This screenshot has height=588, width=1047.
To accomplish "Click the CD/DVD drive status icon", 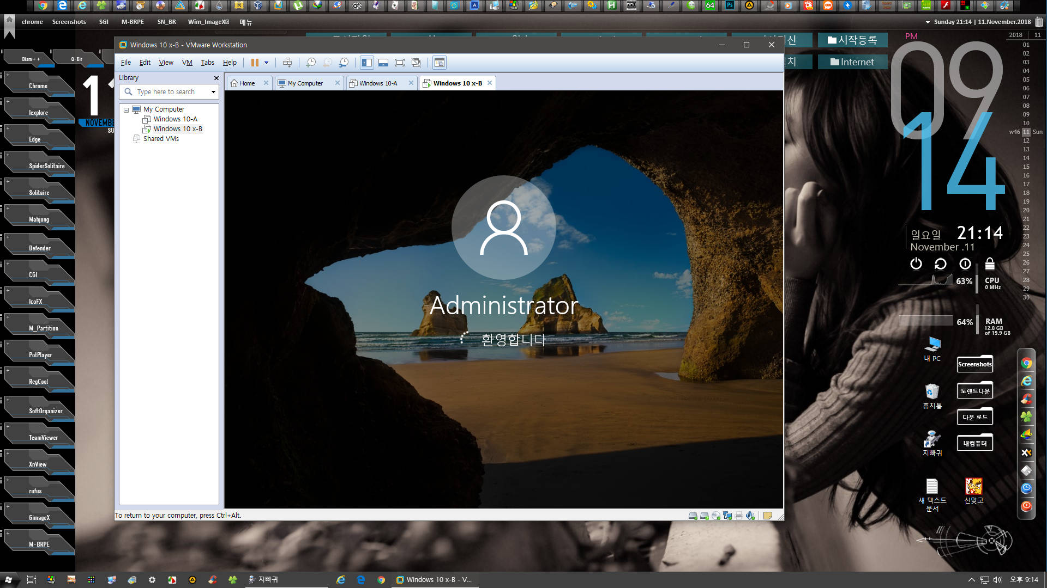I will tap(716, 516).
